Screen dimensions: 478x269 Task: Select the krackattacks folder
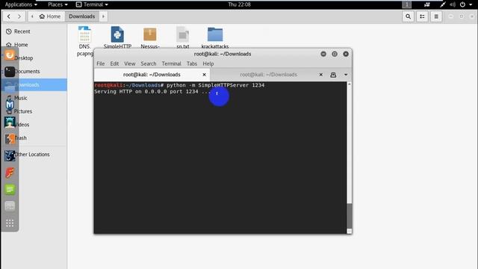(215, 37)
